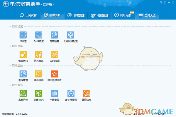Click the 网络诊所 section heading
The width and height of the screenshot is (176, 117).
(x=17, y=46)
